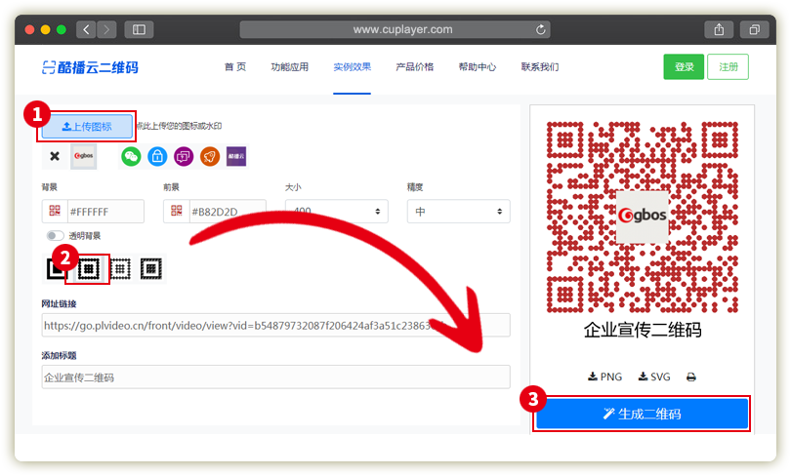791x476 pixels.
Task: Open the Safari share icon
Action: click(718, 29)
